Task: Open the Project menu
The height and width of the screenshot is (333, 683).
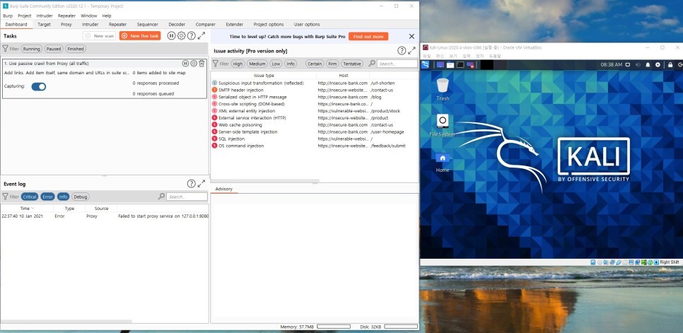Action: point(24,16)
